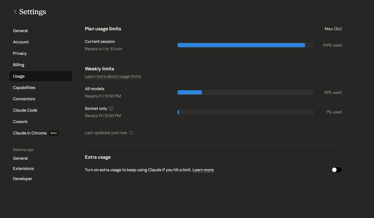The height and width of the screenshot is (218, 374).
Task: Select the Usage sidebar item
Action: point(19,76)
